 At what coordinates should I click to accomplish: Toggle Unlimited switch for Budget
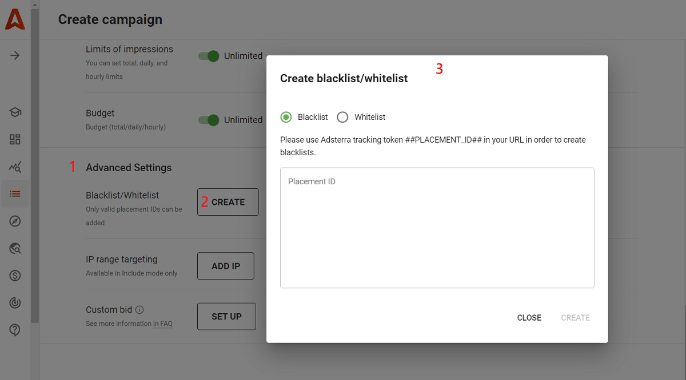209,120
